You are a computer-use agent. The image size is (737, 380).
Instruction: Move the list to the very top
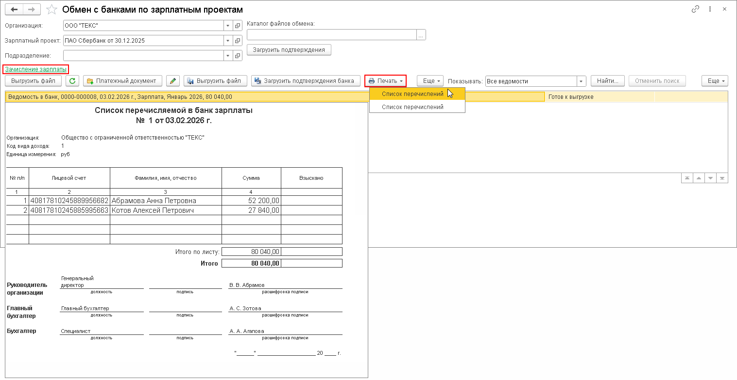pyautogui.click(x=686, y=178)
